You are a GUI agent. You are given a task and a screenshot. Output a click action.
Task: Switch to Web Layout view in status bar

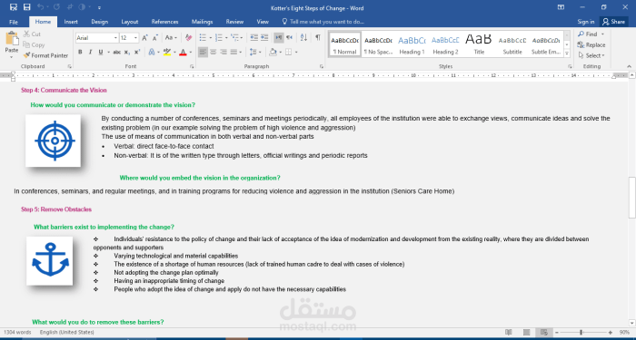[544, 333]
